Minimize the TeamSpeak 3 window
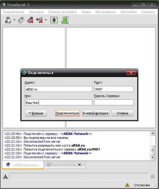The height and width of the screenshot is (189, 159). tap(135, 5)
